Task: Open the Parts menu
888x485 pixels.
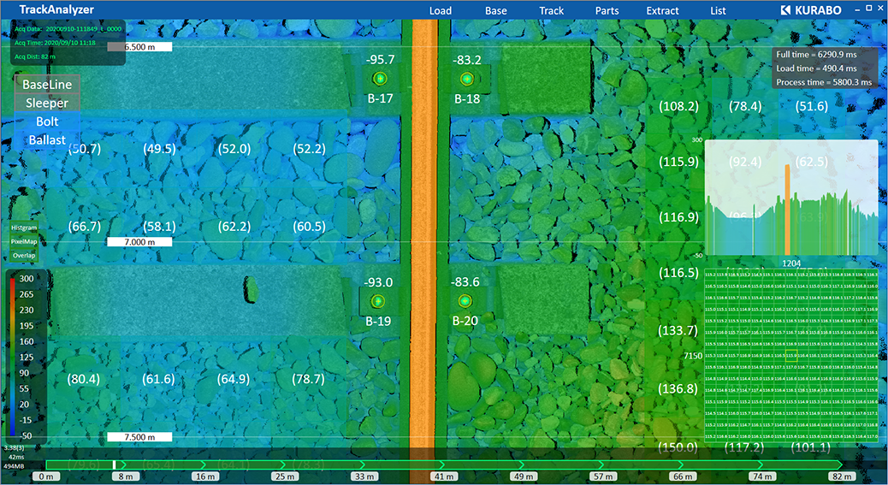Action: [x=607, y=10]
